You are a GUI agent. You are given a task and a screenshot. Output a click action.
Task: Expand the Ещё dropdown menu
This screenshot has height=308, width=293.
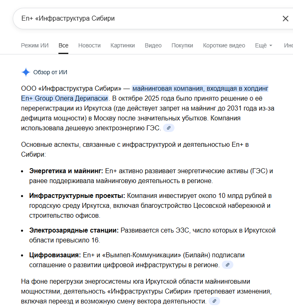263,45
